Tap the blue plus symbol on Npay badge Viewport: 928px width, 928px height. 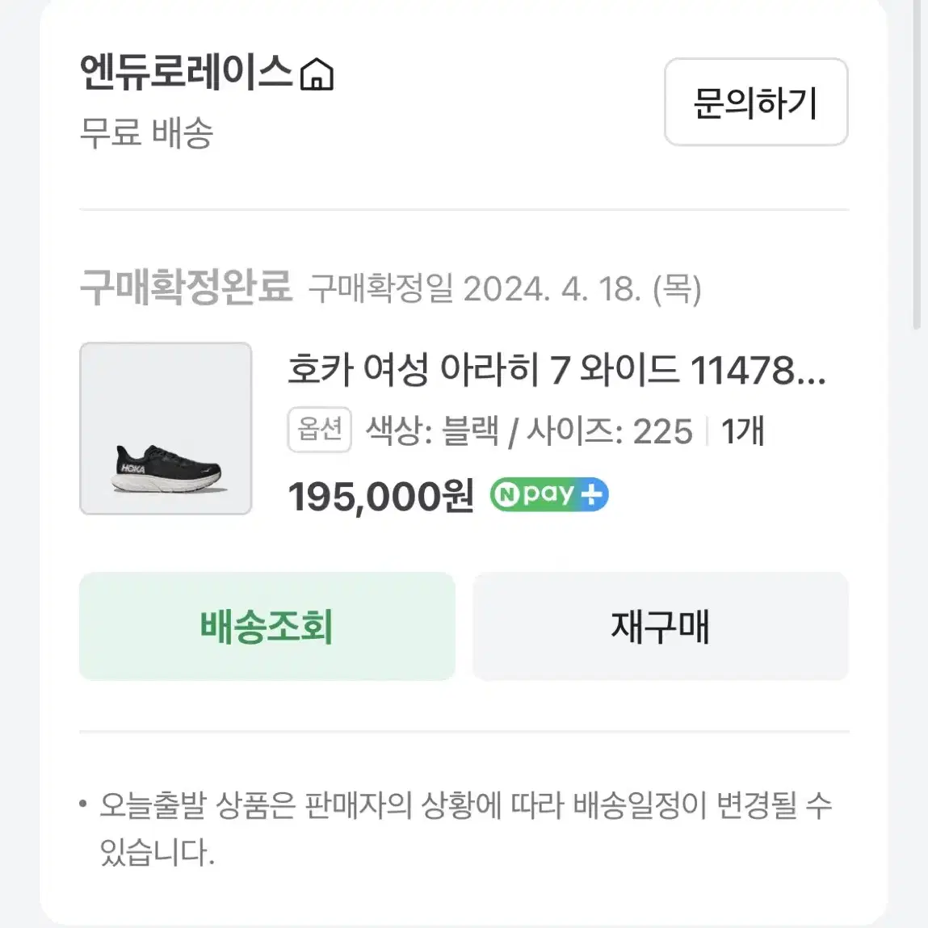(x=592, y=494)
